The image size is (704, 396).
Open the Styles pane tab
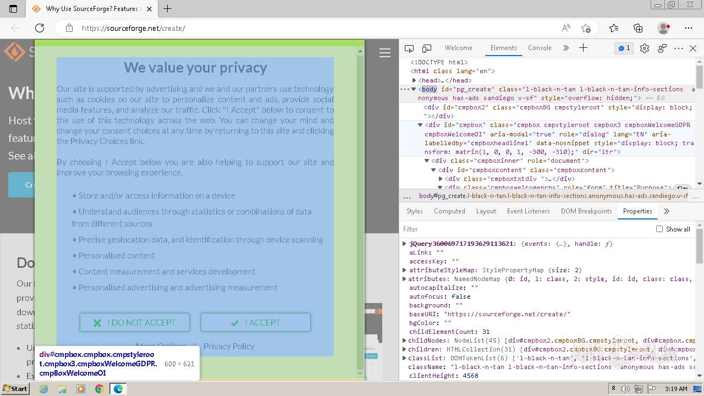click(415, 211)
